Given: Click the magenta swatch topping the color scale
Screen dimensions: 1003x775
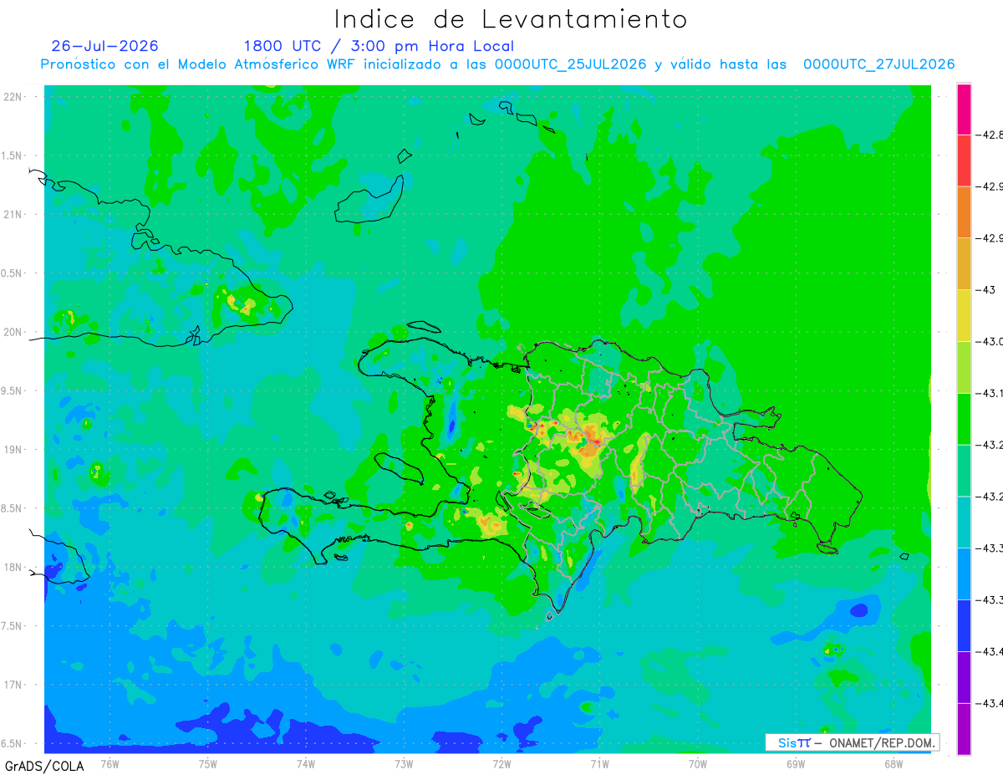Looking at the screenshot, I should 964,109.
